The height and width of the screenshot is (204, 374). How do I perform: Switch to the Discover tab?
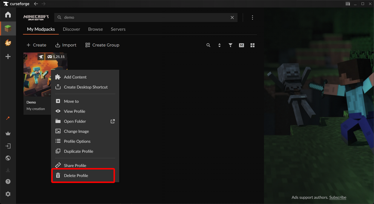coord(71,29)
